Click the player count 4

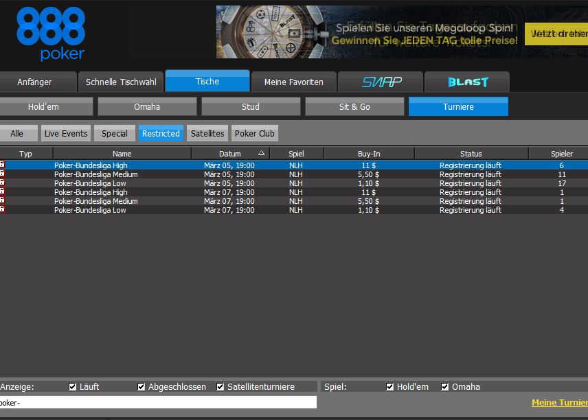[x=562, y=210]
